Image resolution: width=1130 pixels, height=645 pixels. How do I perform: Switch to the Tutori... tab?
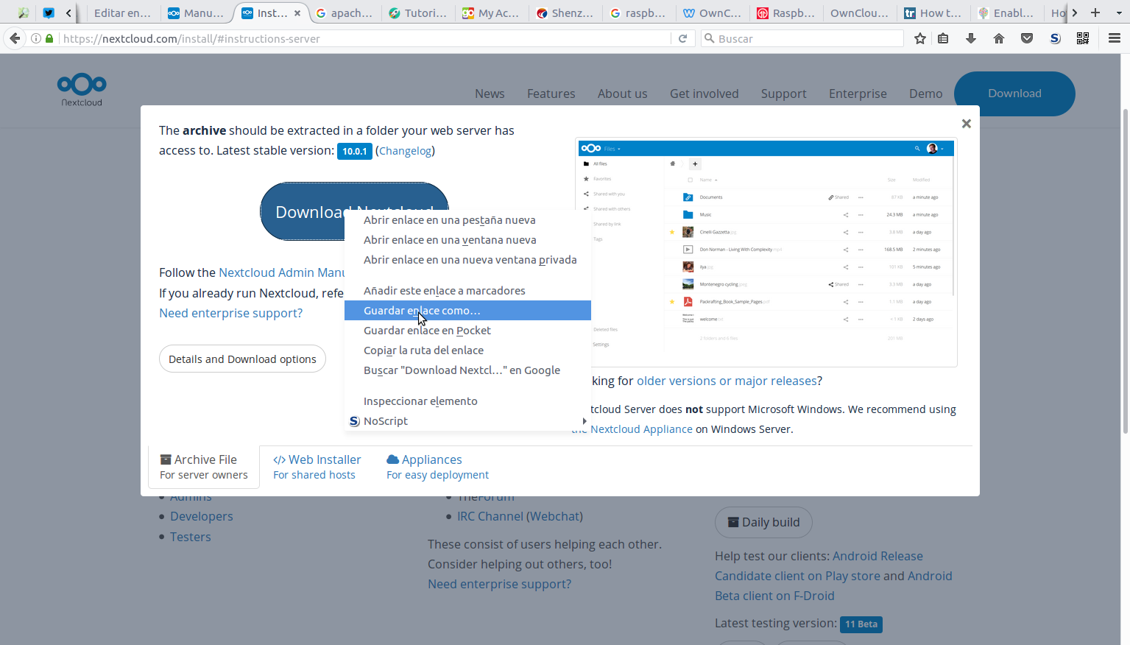click(418, 13)
